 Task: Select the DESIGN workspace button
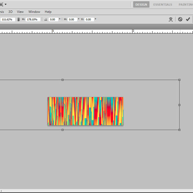coord(141,5)
